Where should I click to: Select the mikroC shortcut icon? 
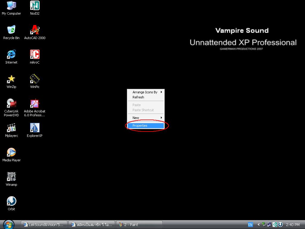[x=35, y=57]
